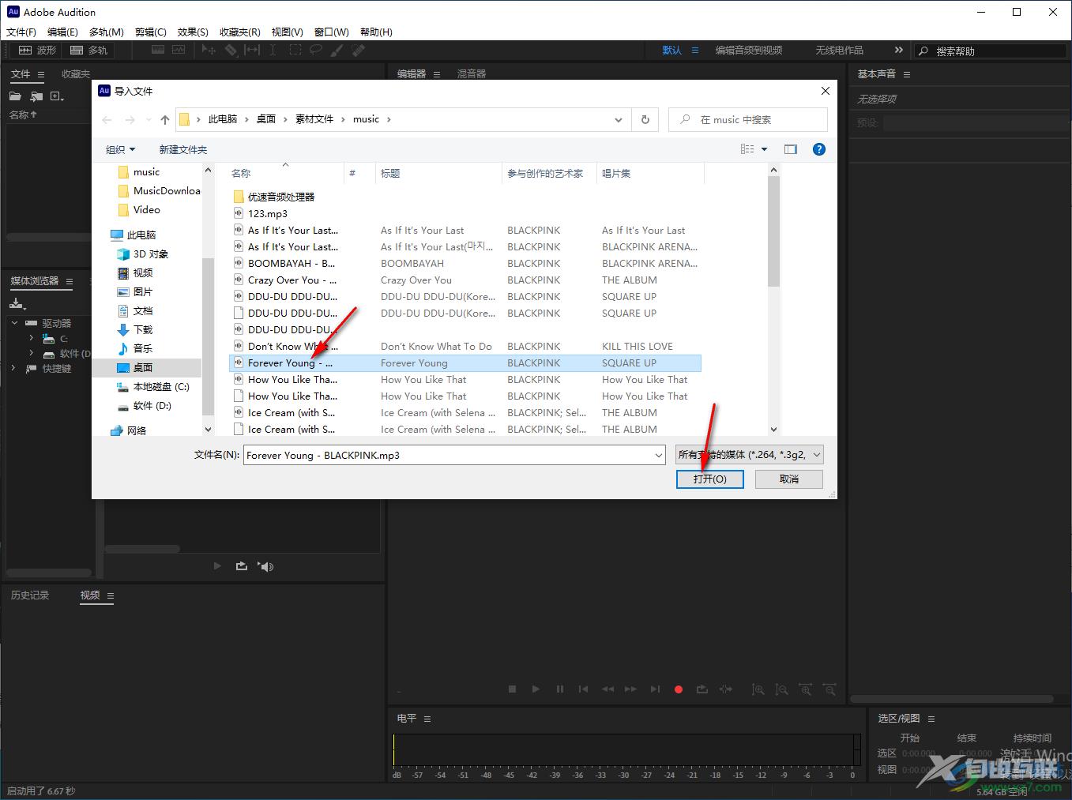Switch to the 混音器 tab
The image size is (1072, 800).
tap(472, 73)
